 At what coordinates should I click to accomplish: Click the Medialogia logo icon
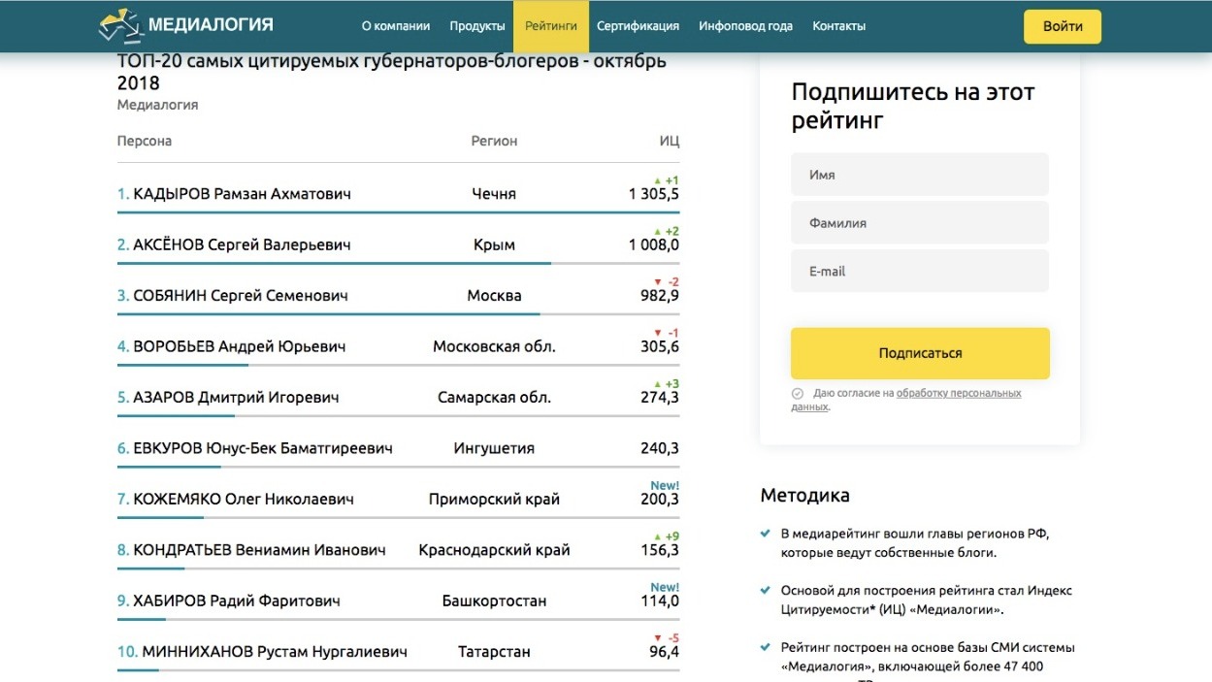[119, 26]
